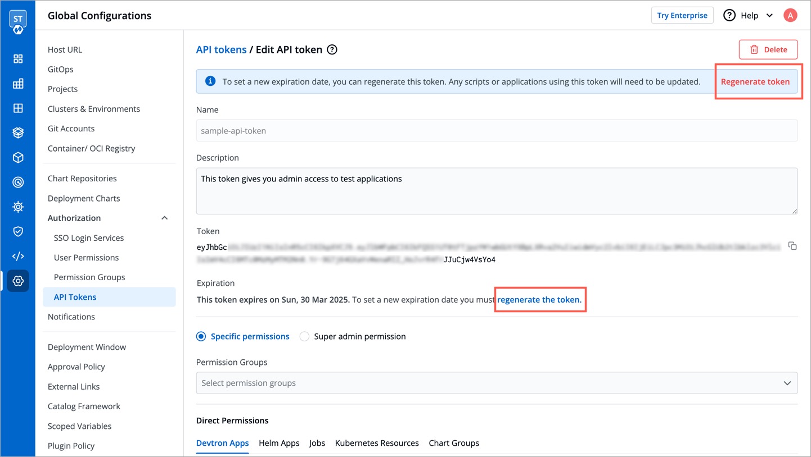Click the red Regenerate token button

pos(755,82)
